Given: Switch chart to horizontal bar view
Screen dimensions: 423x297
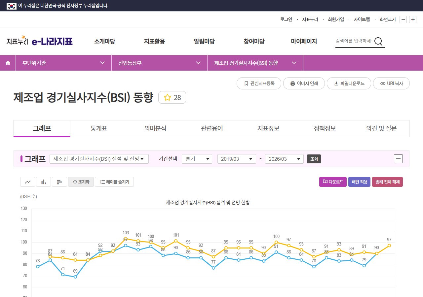Looking at the screenshot, I should coord(59,182).
